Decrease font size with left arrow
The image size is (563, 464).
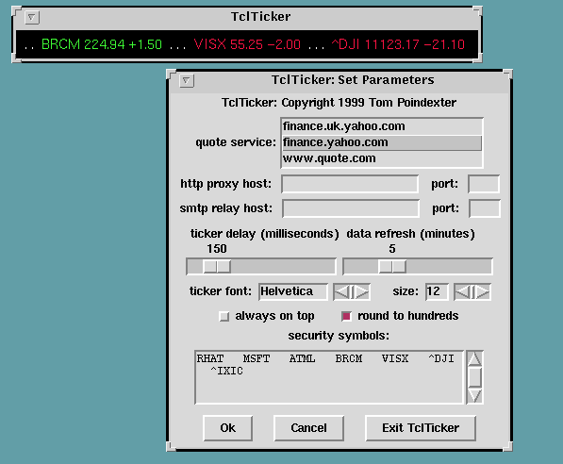pyautogui.click(x=463, y=291)
